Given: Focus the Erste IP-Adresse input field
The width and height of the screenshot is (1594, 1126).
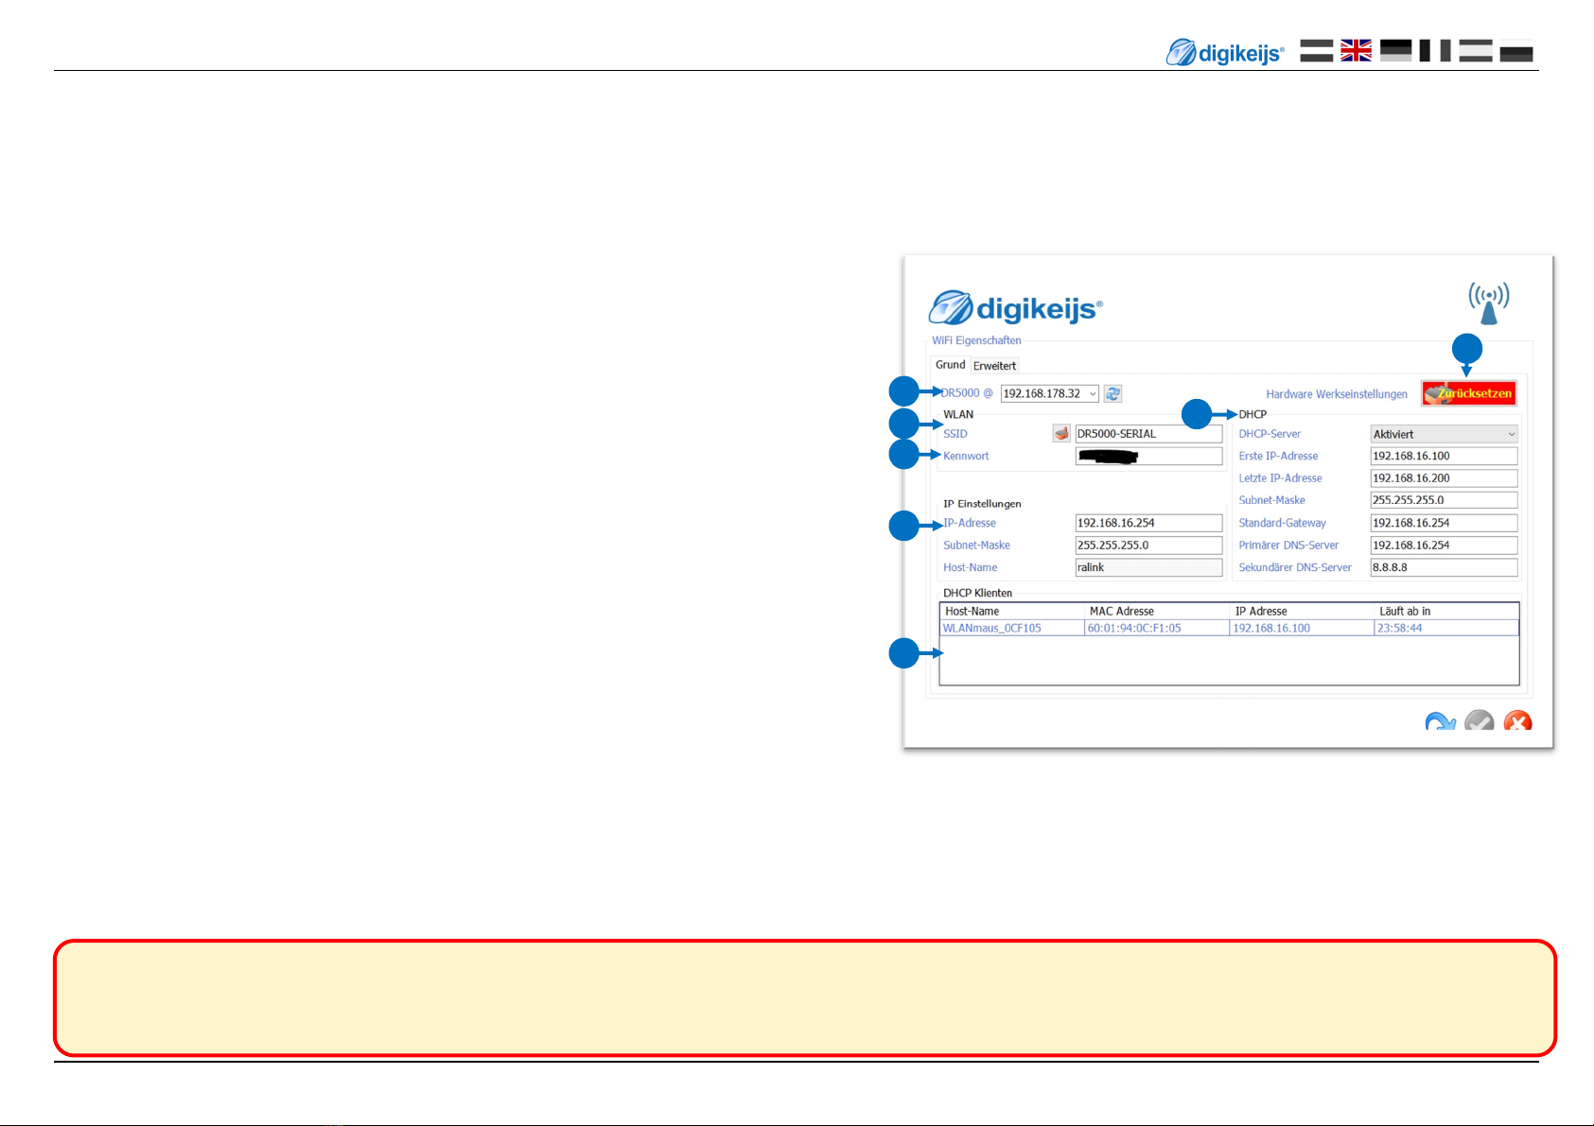Looking at the screenshot, I should pyautogui.click(x=1443, y=456).
